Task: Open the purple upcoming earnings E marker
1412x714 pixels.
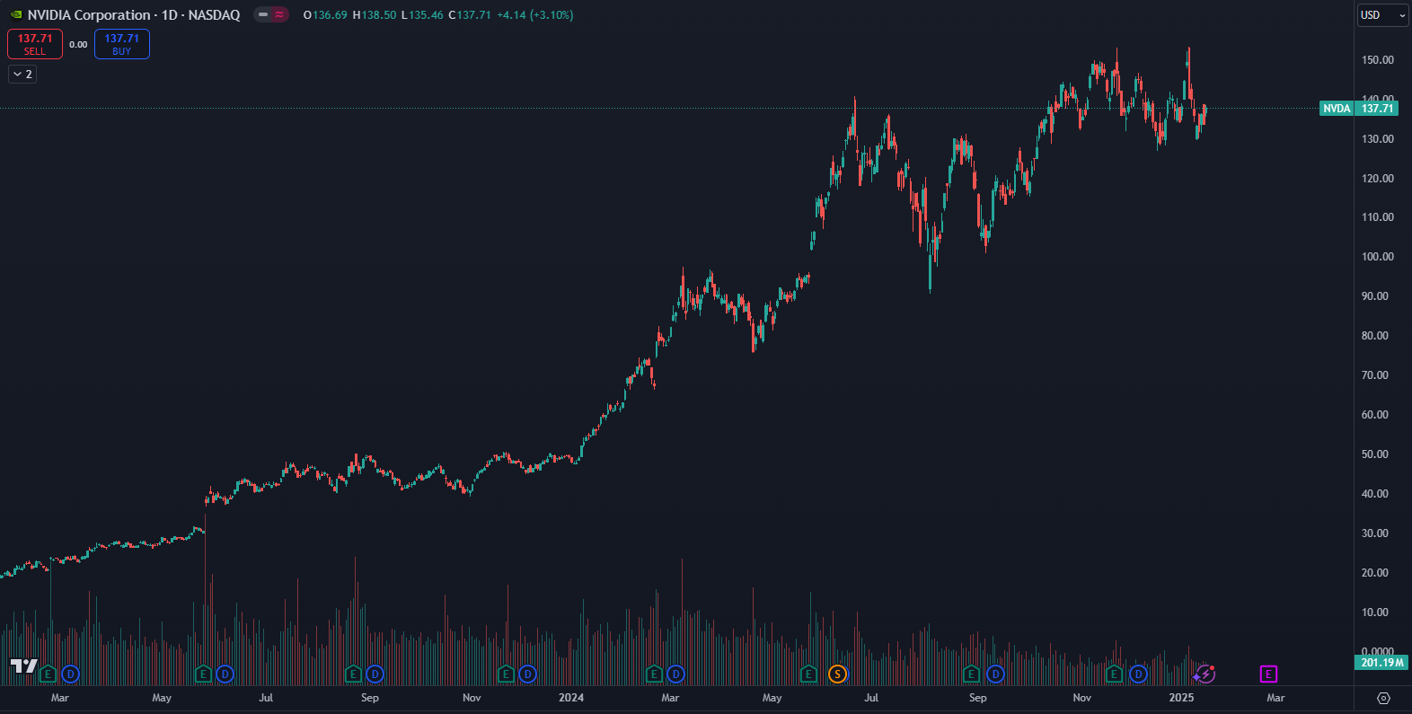Action: [1268, 674]
